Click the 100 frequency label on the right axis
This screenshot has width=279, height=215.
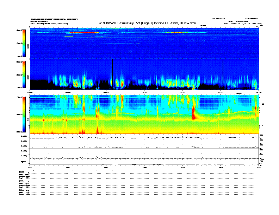(262, 104)
